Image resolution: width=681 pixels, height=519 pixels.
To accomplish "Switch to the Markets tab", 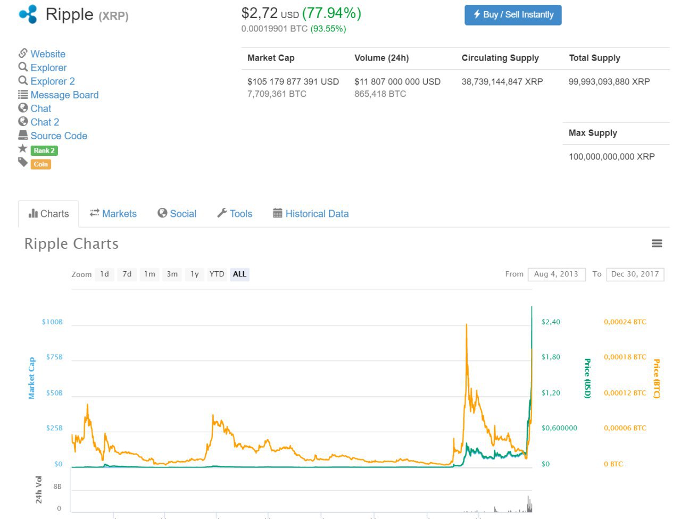I will click(x=113, y=214).
